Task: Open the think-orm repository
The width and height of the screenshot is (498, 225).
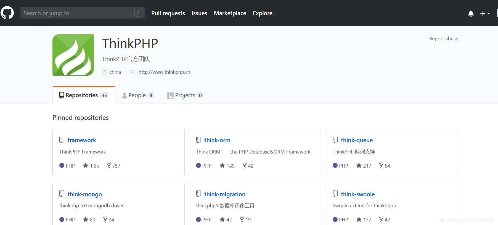Action: click(x=217, y=140)
